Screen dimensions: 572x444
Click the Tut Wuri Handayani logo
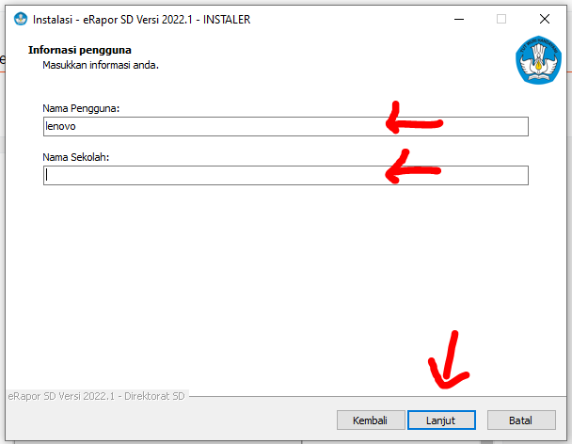[538, 60]
